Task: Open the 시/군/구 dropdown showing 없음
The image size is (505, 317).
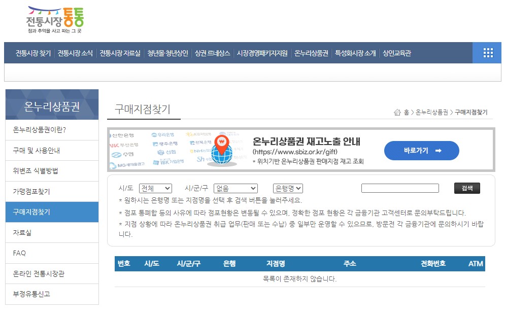Action: tap(235, 188)
